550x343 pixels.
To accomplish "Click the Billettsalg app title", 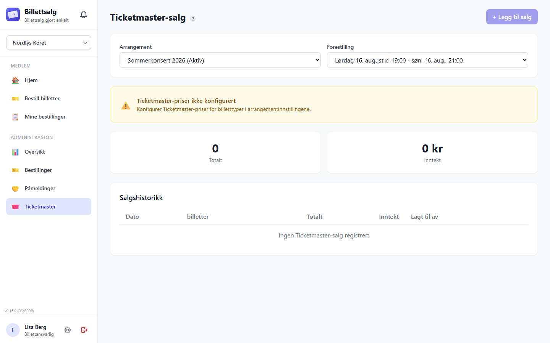I will tap(40, 12).
